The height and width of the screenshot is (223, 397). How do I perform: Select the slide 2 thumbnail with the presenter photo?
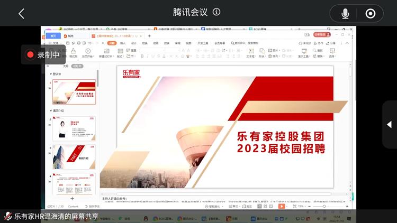(74, 128)
